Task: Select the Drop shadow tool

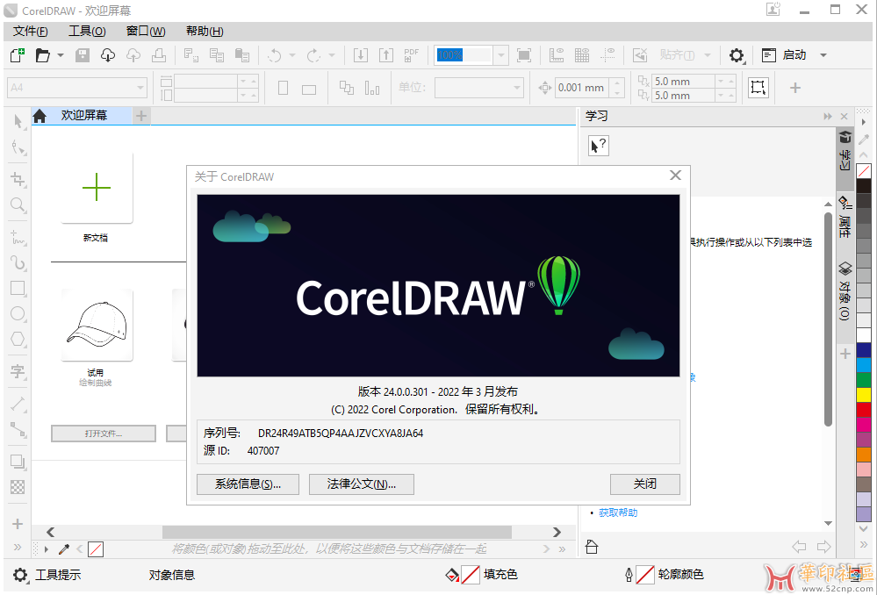Action: click(18, 462)
